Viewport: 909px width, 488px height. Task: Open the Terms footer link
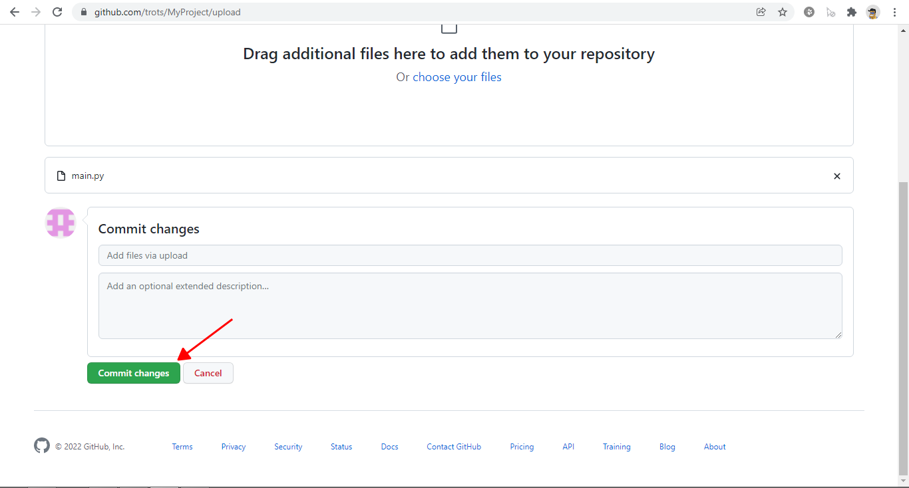(182, 447)
